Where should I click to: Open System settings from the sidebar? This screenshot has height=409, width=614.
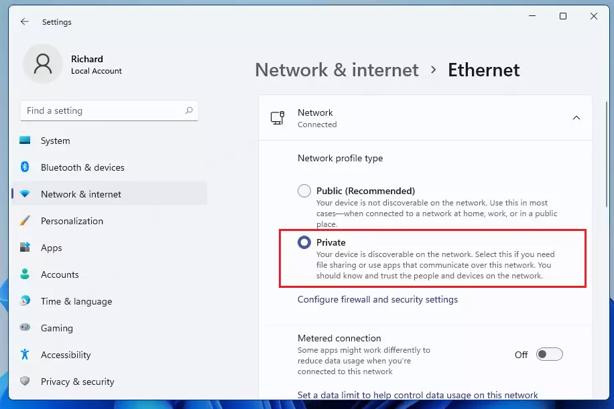[56, 141]
